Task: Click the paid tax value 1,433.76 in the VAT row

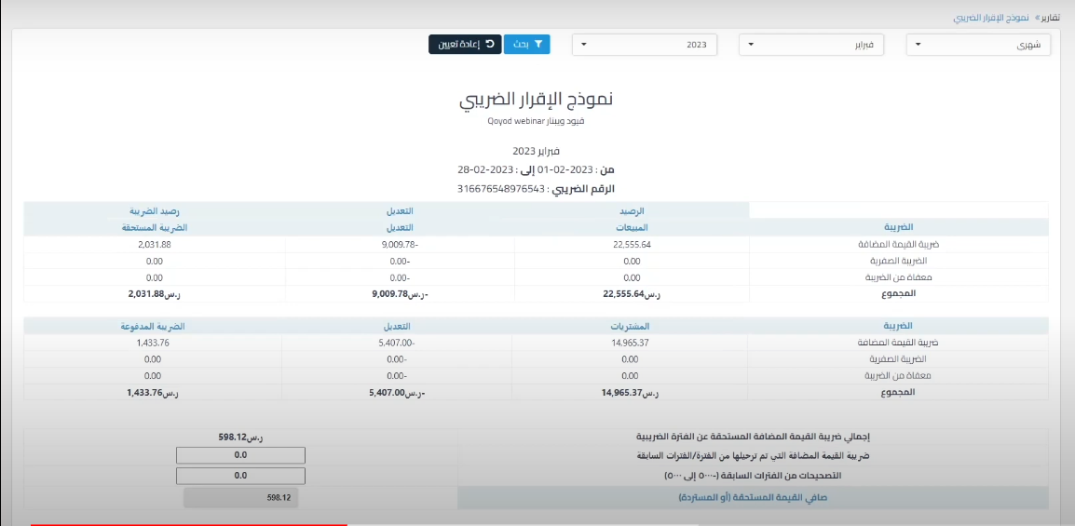Action: tap(153, 343)
